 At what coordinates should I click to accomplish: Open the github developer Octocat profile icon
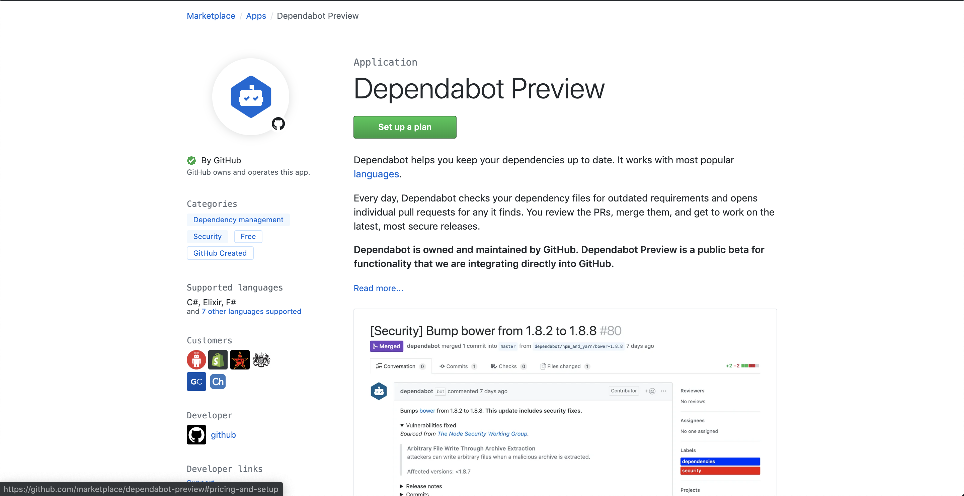[196, 435]
